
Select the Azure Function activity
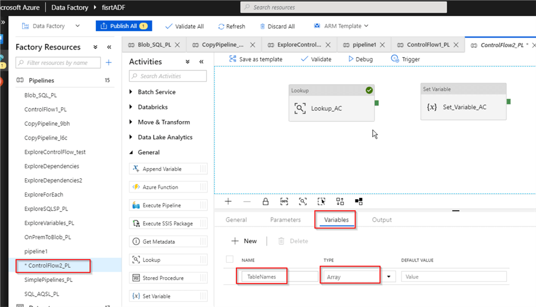(168, 187)
